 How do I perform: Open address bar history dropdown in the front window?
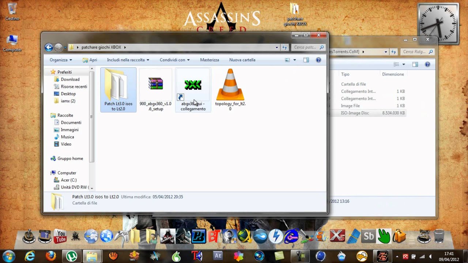[x=277, y=47]
